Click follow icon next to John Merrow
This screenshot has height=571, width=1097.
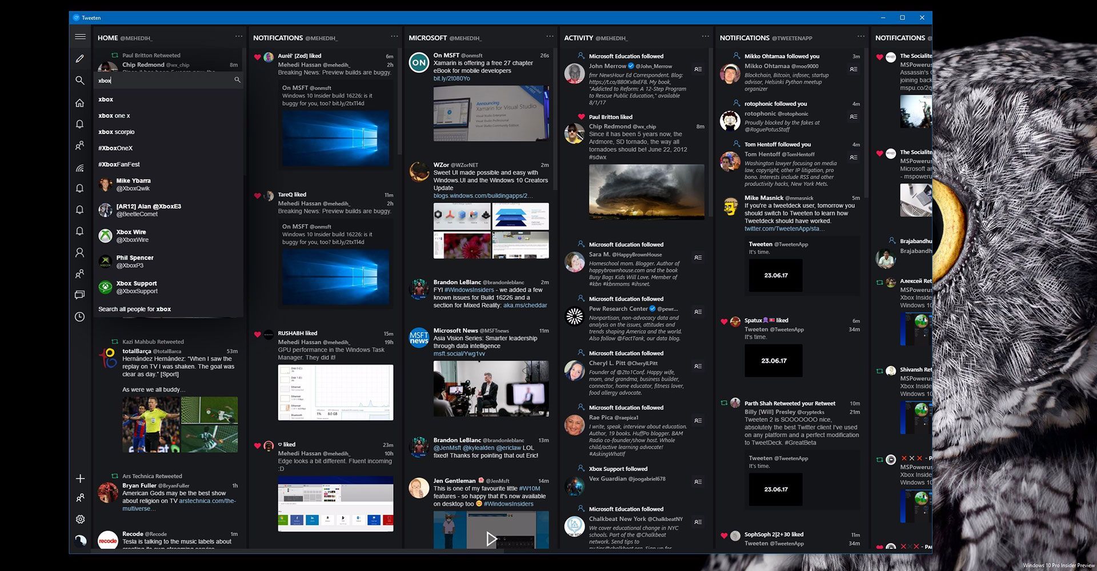tap(698, 69)
